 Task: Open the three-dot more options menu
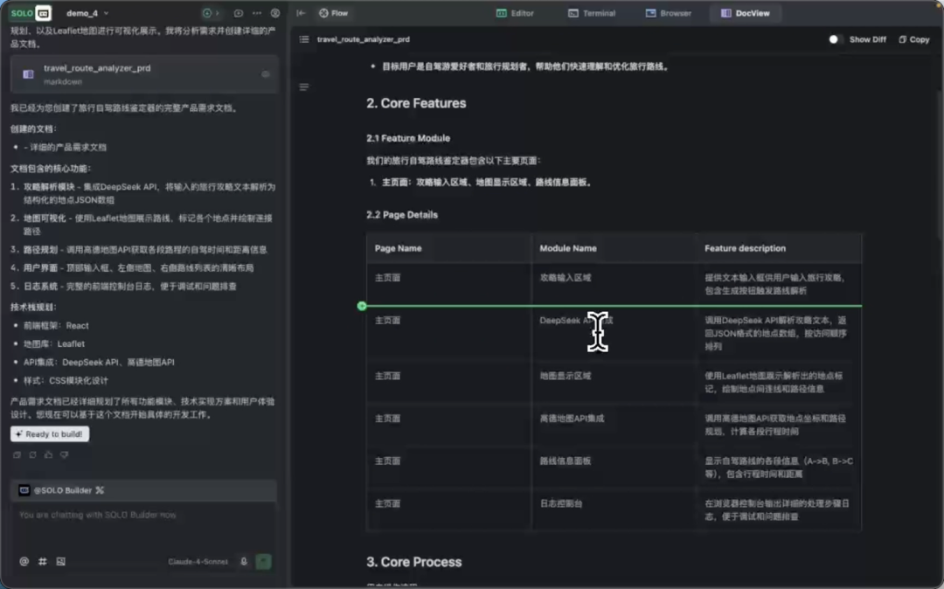click(x=256, y=13)
